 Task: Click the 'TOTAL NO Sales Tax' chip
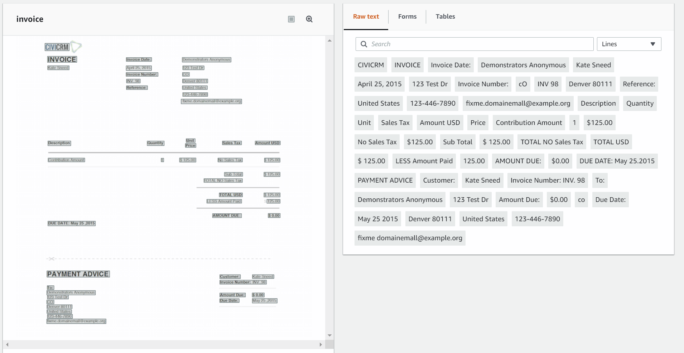(x=551, y=142)
